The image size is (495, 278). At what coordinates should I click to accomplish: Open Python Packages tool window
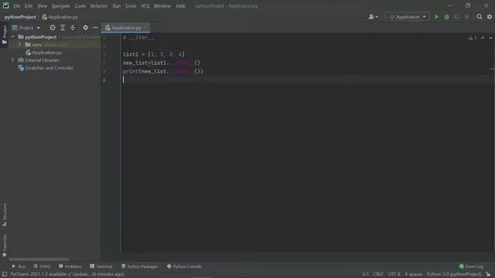tap(139, 266)
